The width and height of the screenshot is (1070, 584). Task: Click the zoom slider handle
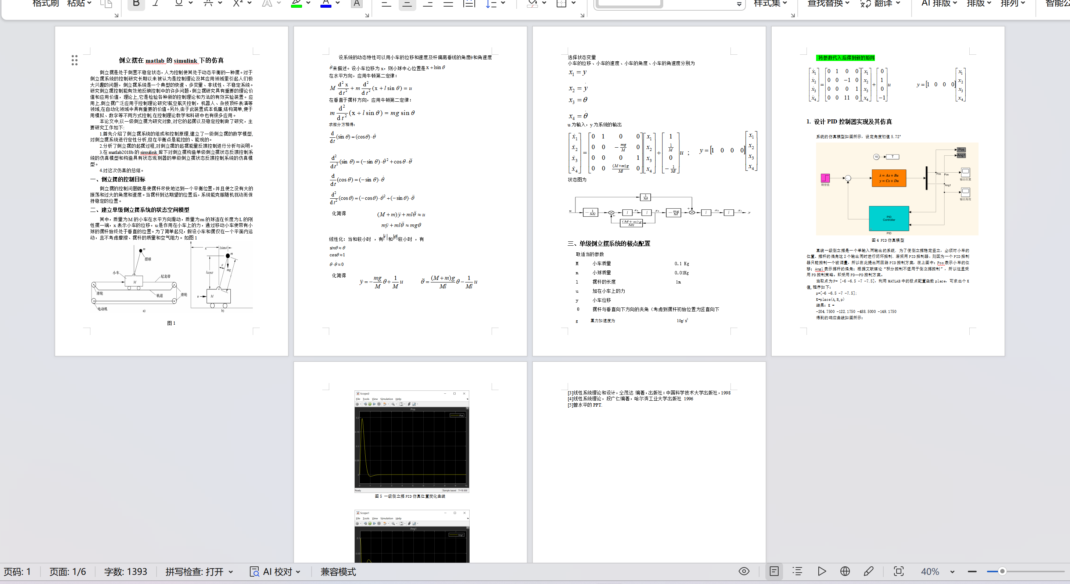[x=1002, y=571]
